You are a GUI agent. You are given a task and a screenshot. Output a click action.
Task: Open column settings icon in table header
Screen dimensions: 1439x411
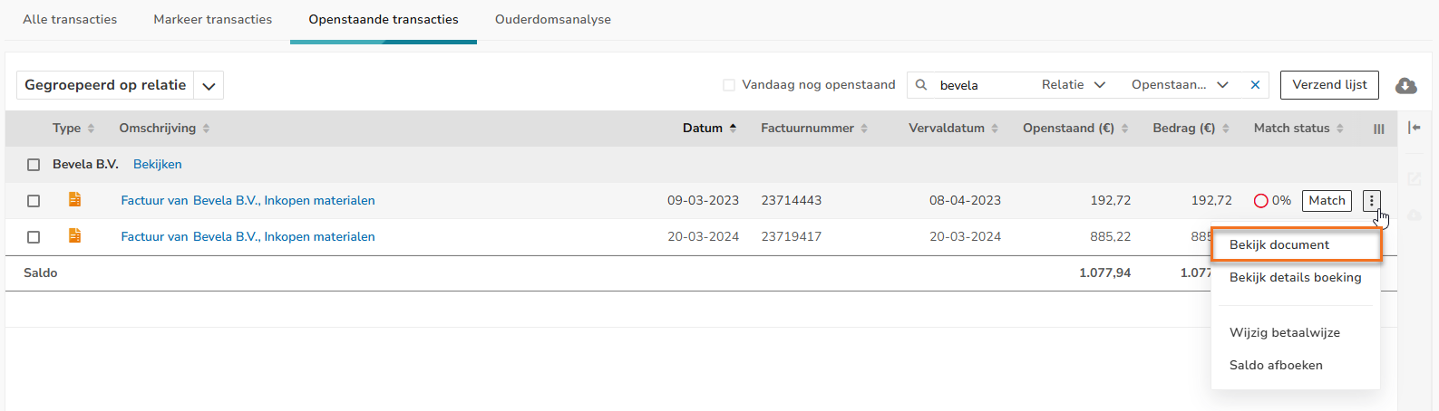[1378, 129]
